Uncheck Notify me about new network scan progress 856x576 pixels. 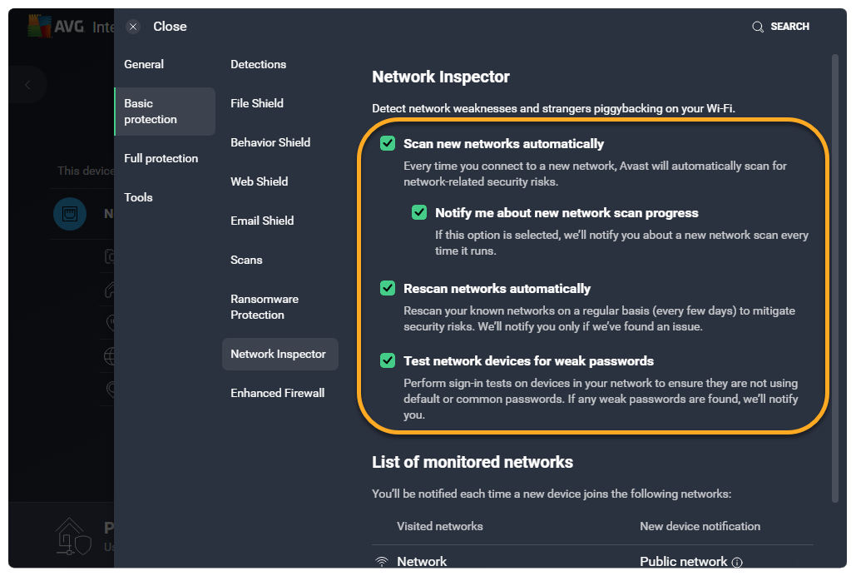click(419, 212)
